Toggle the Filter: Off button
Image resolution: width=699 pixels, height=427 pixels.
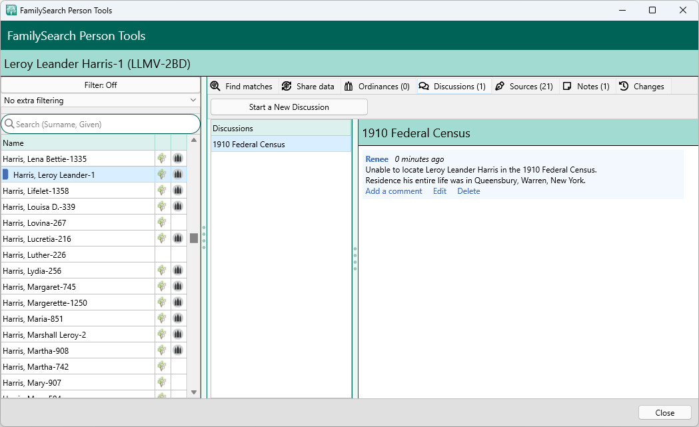pos(101,85)
